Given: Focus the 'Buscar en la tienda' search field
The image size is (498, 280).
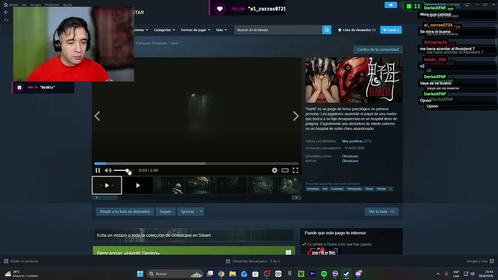Looking at the screenshot, I should click(278, 30).
